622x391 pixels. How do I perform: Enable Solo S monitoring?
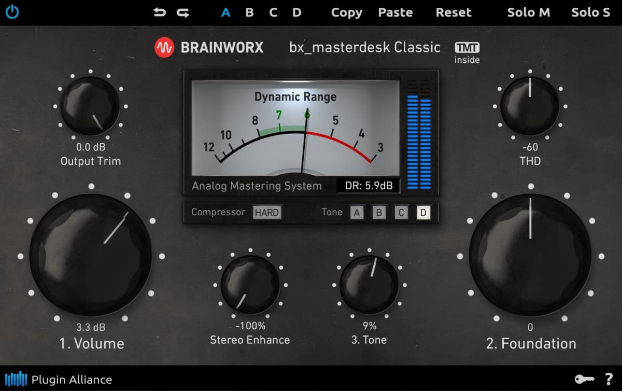pos(590,12)
